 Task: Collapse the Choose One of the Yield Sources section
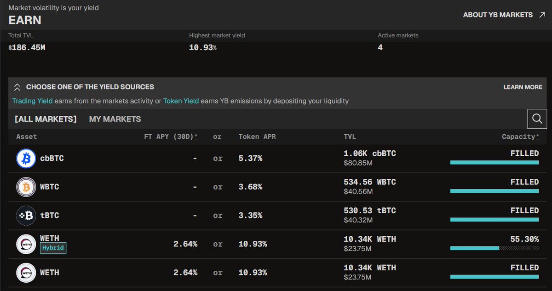[17, 87]
